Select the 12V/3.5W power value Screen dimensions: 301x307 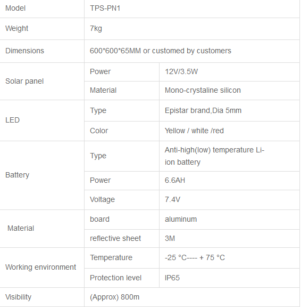(181, 71)
